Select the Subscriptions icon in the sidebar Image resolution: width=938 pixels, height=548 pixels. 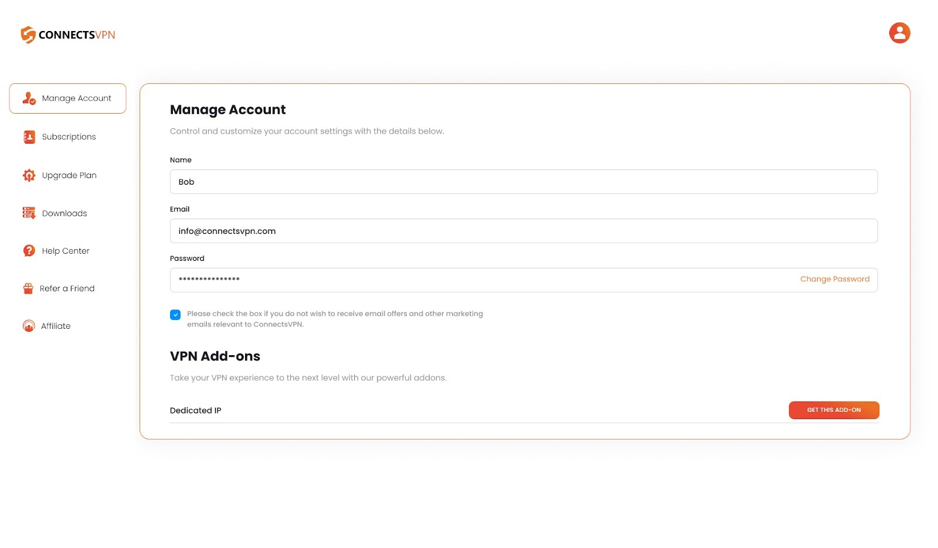28,136
